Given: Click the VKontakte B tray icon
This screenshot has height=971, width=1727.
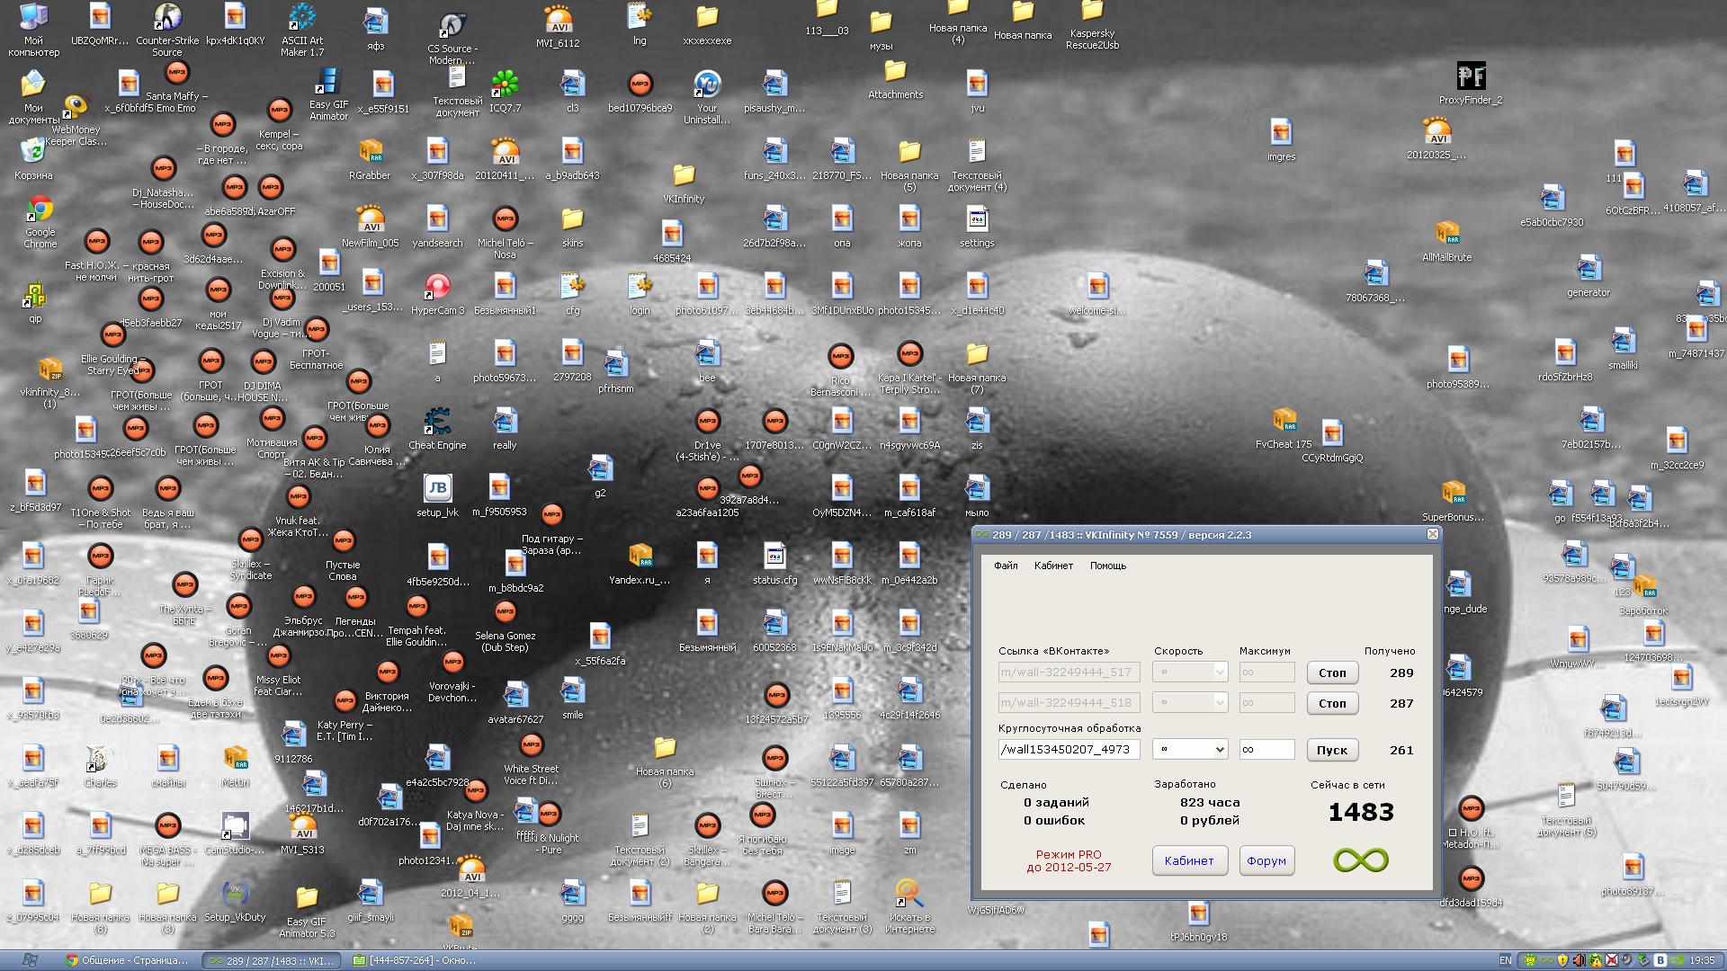Looking at the screenshot, I should click(1660, 960).
